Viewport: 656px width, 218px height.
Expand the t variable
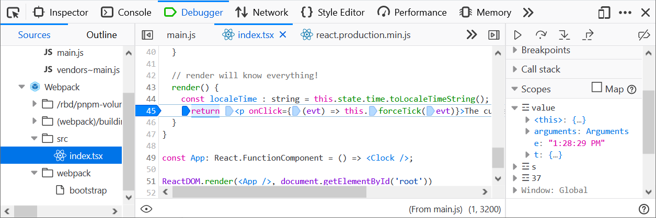point(528,155)
